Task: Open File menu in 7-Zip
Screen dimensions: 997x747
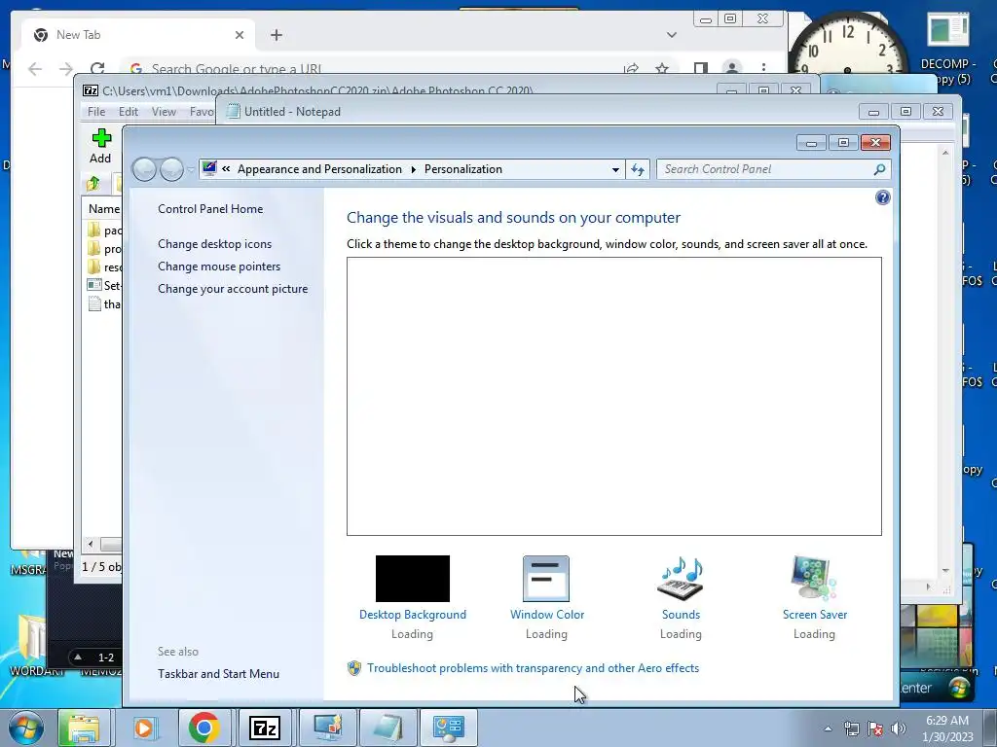Action: 96,112
